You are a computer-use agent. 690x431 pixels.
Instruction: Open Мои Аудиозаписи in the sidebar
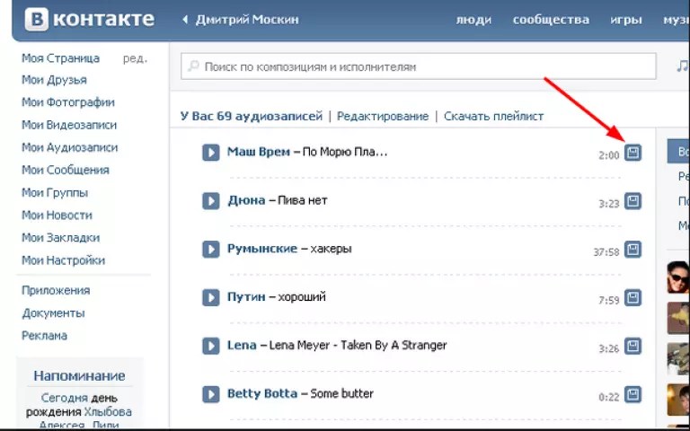pos(69,147)
